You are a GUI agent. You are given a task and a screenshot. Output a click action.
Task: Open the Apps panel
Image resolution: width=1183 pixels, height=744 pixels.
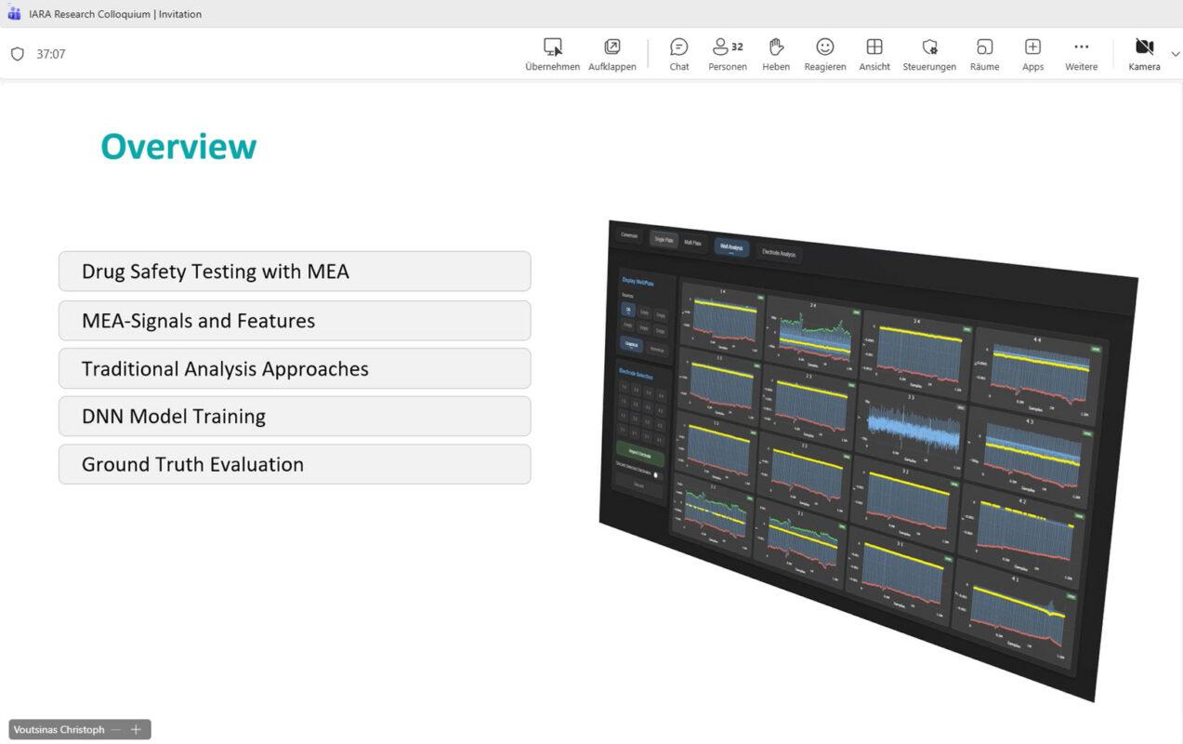[1032, 54]
